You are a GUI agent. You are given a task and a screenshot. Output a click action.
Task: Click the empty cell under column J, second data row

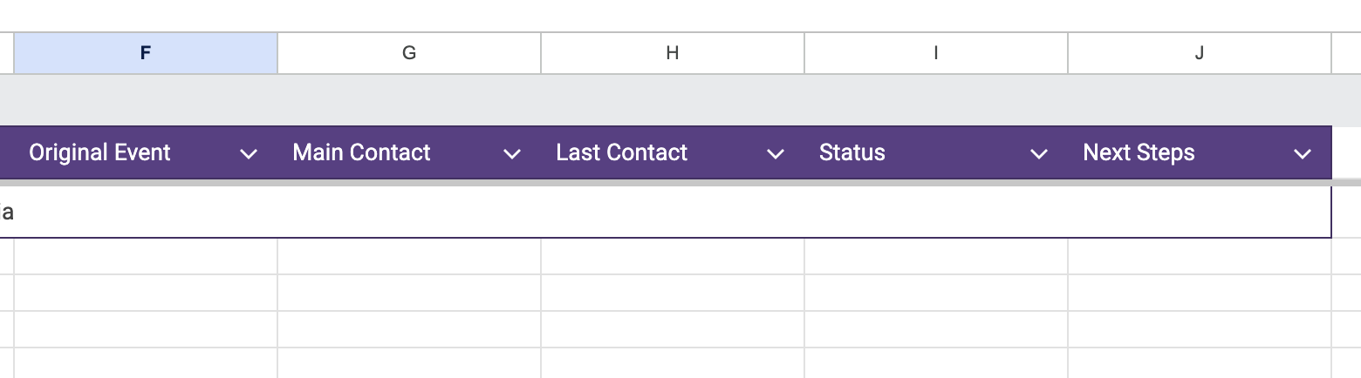pyautogui.click(x=1200, y=256)
